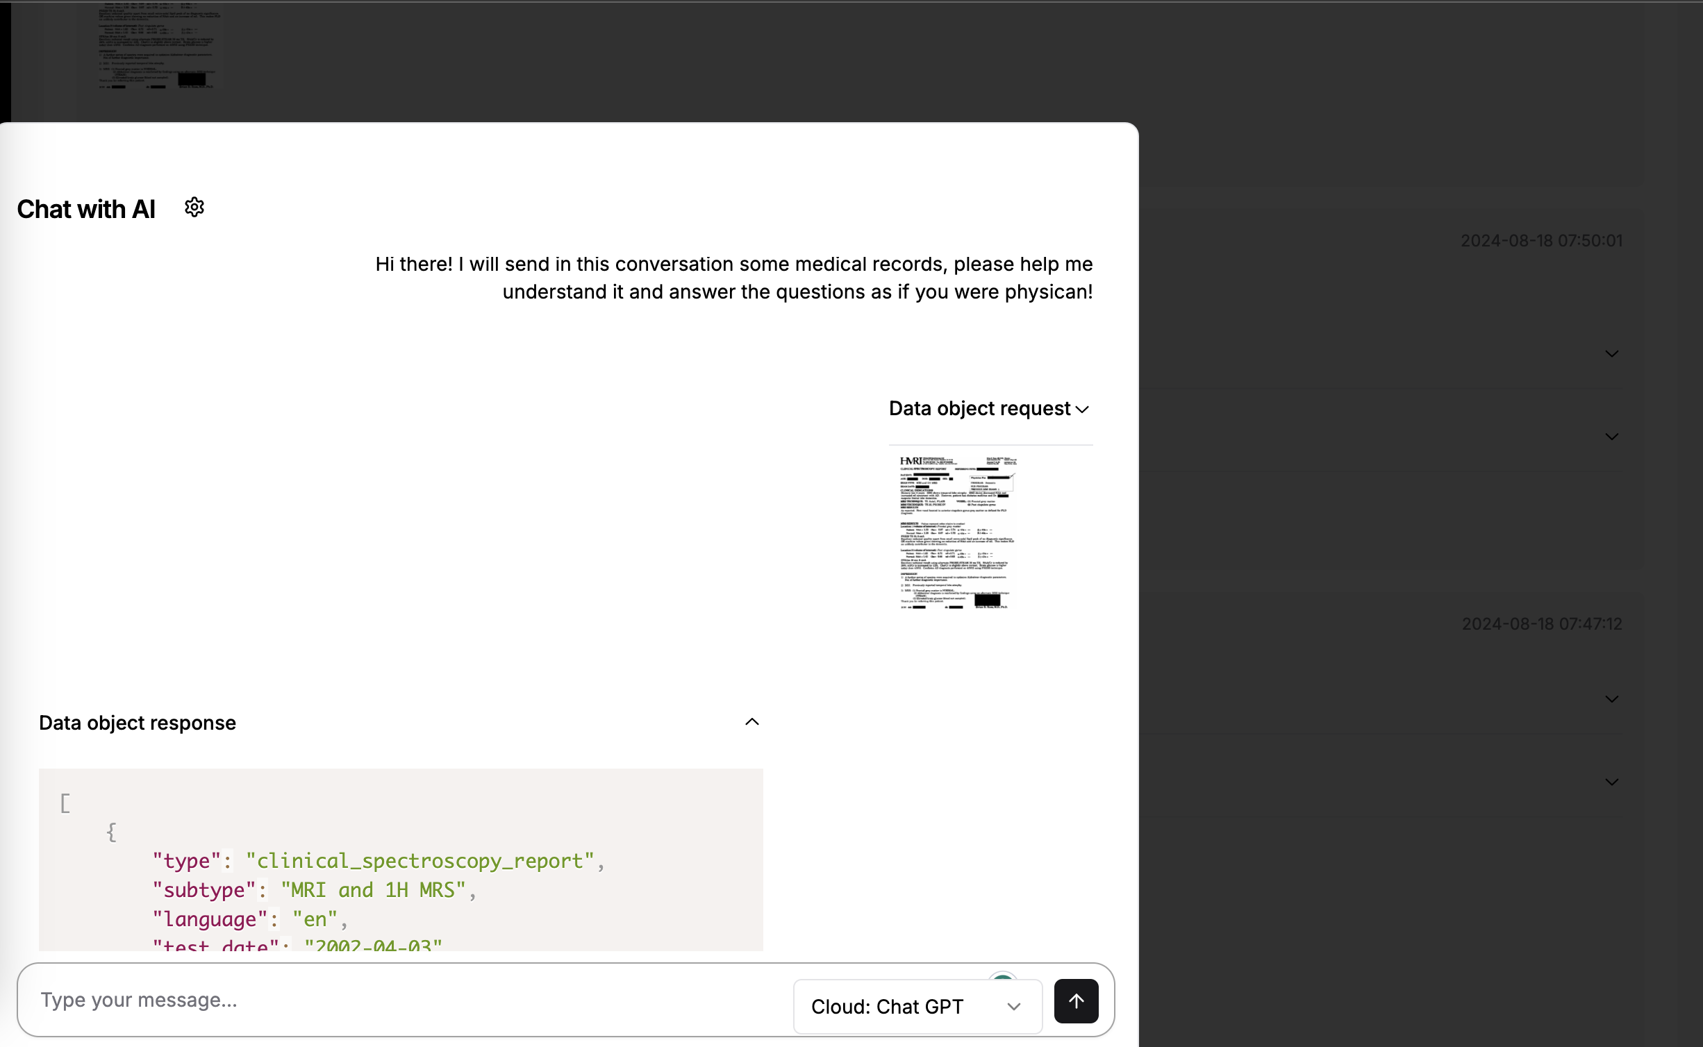Click the 2024-08-18 07:50:01 timestamp

pyautogui.click(x=1541, y=241)
